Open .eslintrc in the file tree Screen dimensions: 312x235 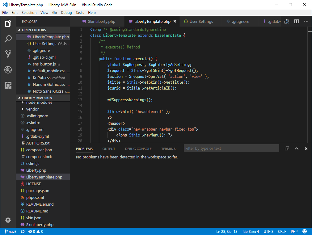(x=43, y=123)
